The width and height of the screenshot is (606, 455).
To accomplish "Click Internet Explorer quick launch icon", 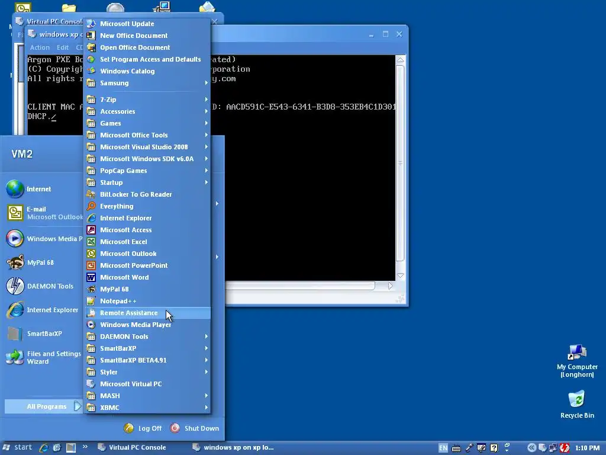I will click(x=43, y=448).
